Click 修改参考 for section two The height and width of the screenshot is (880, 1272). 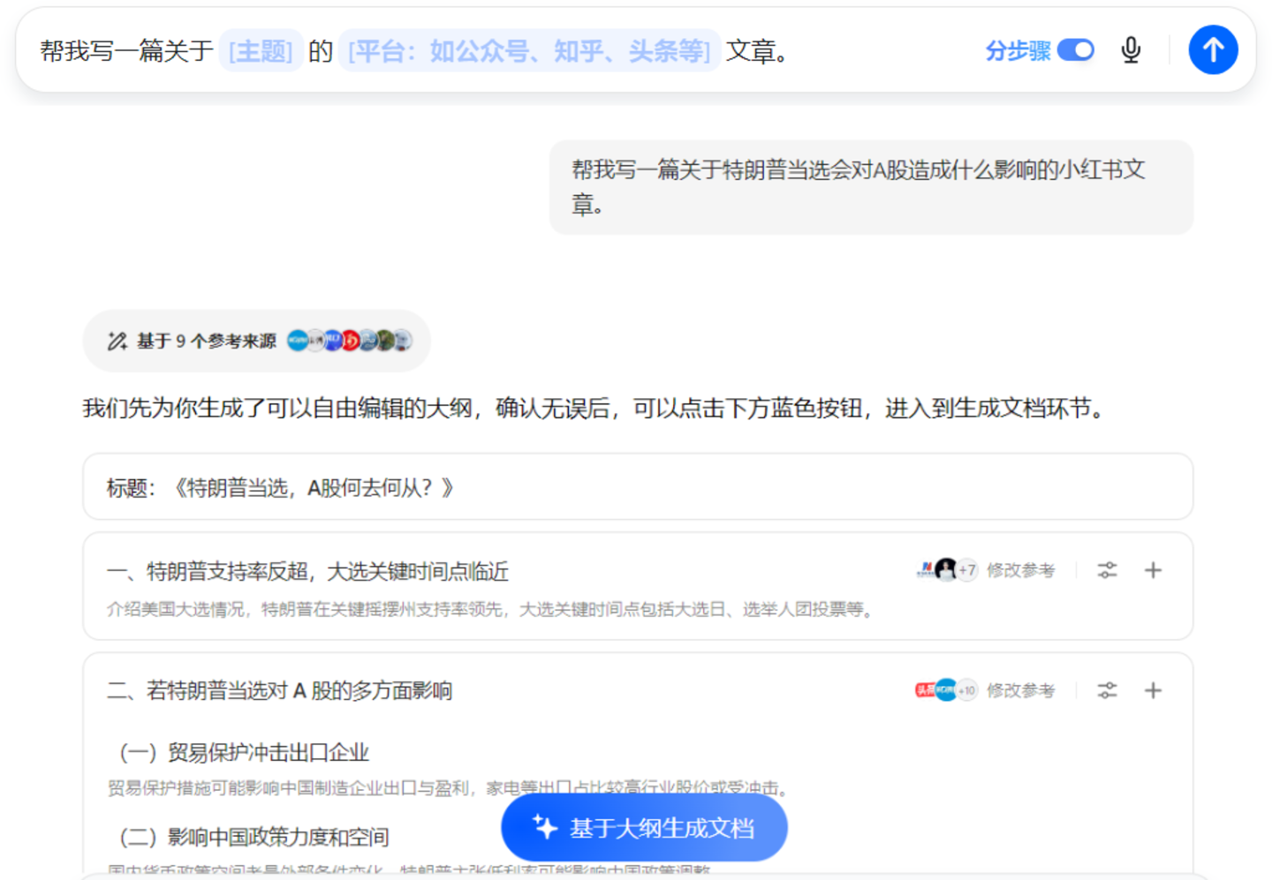pyautogui.click(x=1020, y=690)
